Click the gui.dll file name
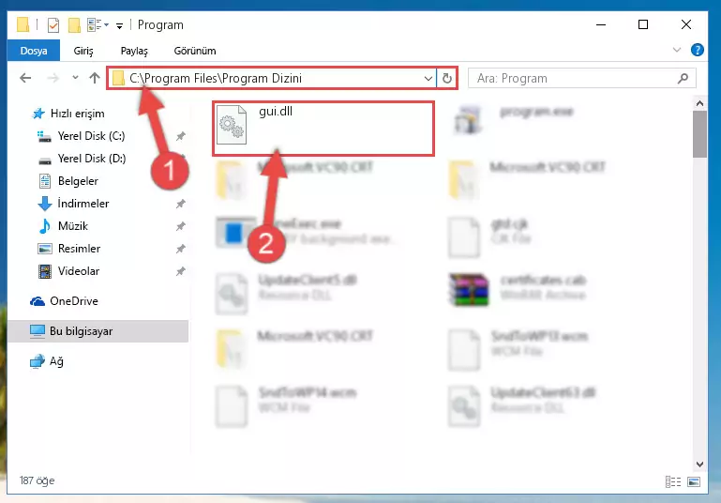Screen dimensions: 721x503 click(x=276, y=112)
